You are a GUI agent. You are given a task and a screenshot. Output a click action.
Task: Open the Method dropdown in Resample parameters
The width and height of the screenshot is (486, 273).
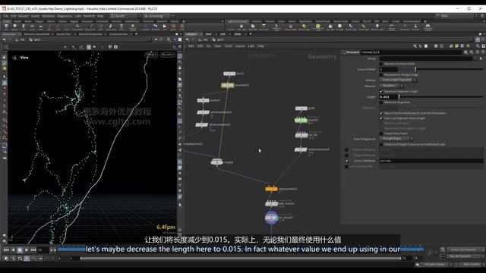pyautogui.click(x=398, y=80)
